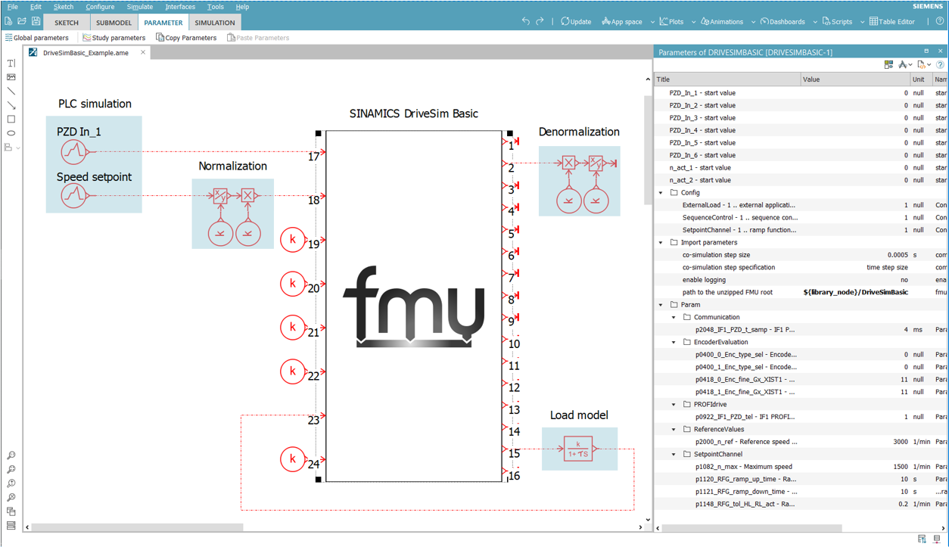Screen dimensions: 949x547
Task: Switch to the SUBMODEL mode tab
Action: (x=114, y=23)
